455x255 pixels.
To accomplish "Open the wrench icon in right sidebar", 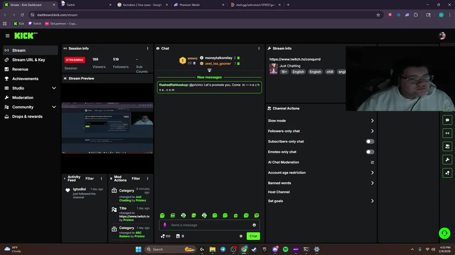I will (447, 159).
